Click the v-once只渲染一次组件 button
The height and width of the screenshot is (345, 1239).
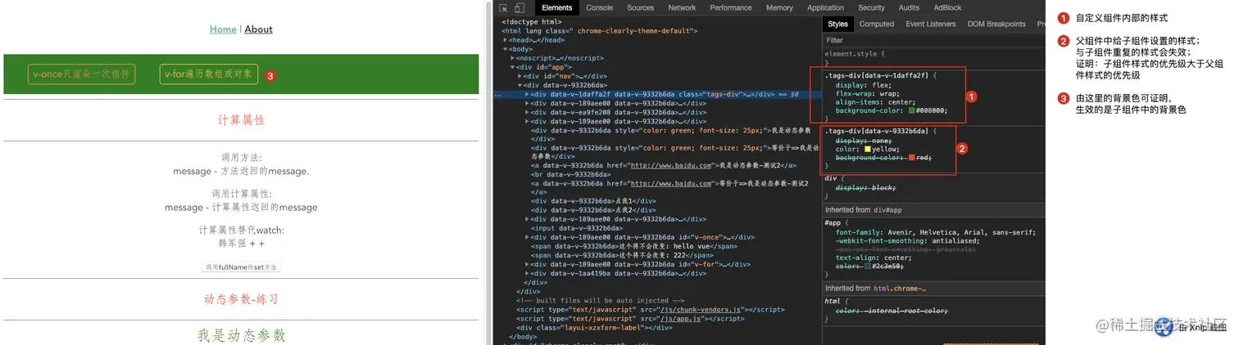point(81,74)
